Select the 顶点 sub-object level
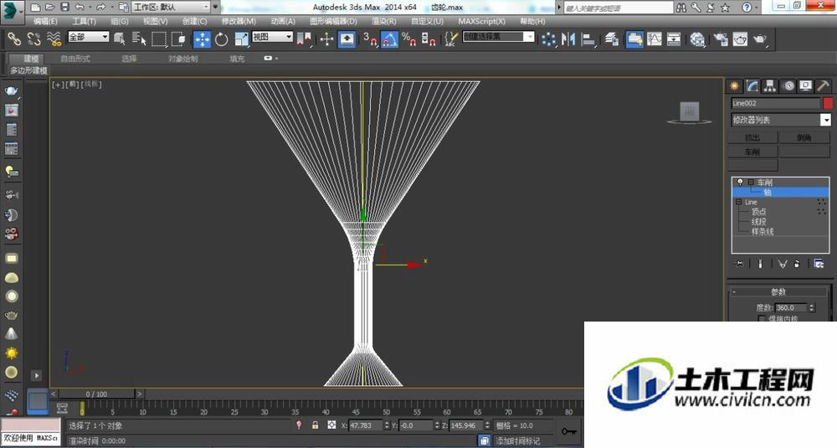This screenshot has width=837, height=448. point(758,212)
